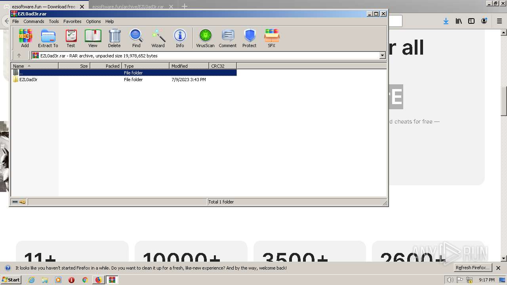Screen dimensions: 507x285
Task: Open Opera from taskbar
Action: [x=71, y=280]
